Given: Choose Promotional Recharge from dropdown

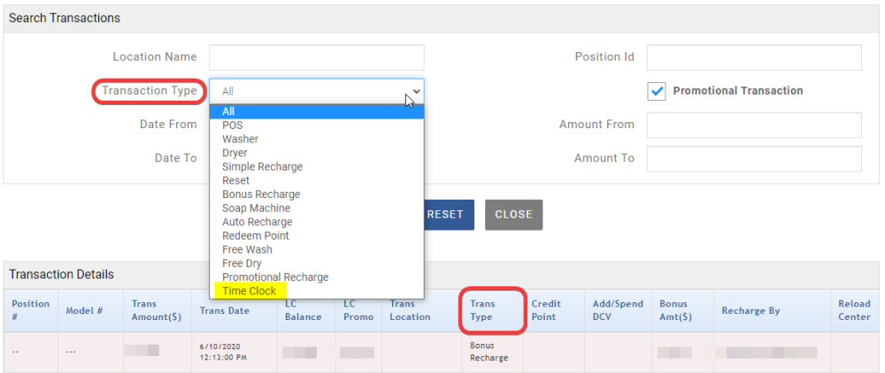Looking at the screenshot, I should 275,277.
